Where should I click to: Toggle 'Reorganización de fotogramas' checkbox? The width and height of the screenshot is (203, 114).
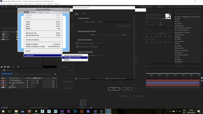pos(77,47)
